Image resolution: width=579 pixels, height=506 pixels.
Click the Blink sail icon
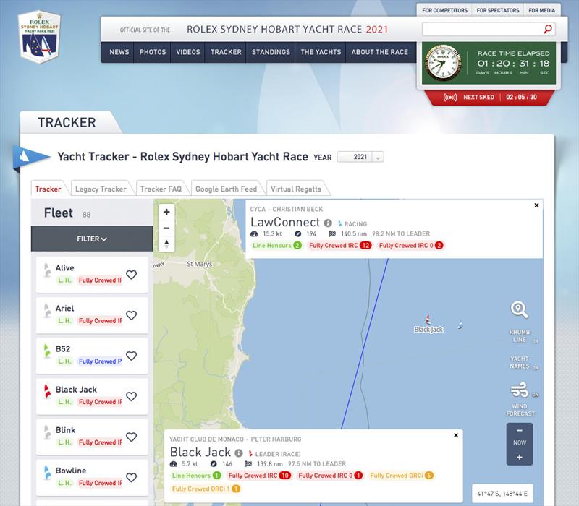(47, 432)
